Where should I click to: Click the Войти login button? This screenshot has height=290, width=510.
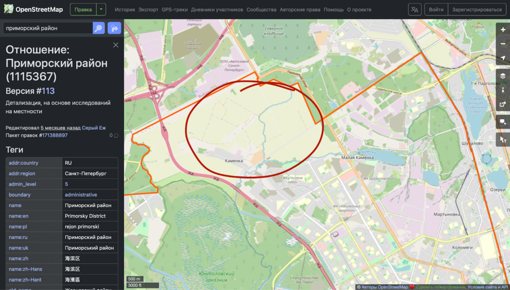pos(436,9)
